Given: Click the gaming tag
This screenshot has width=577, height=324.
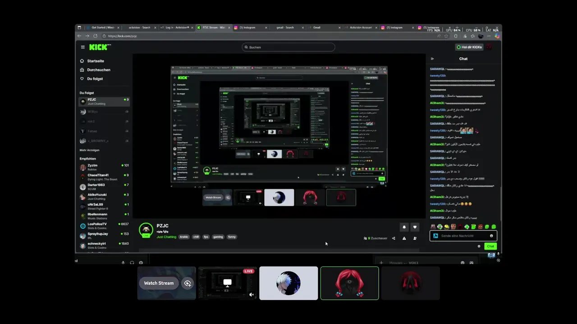Looking at the screenshot, I should (x=218, y=237).
